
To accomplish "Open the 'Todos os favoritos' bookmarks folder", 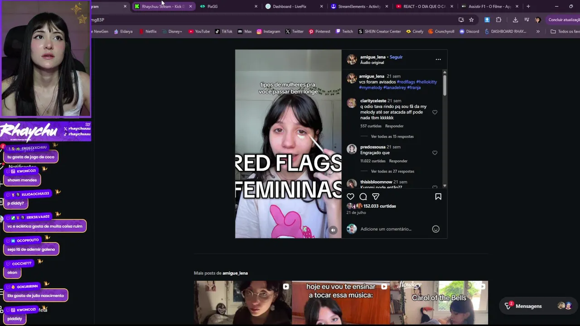I will [565, 32].
